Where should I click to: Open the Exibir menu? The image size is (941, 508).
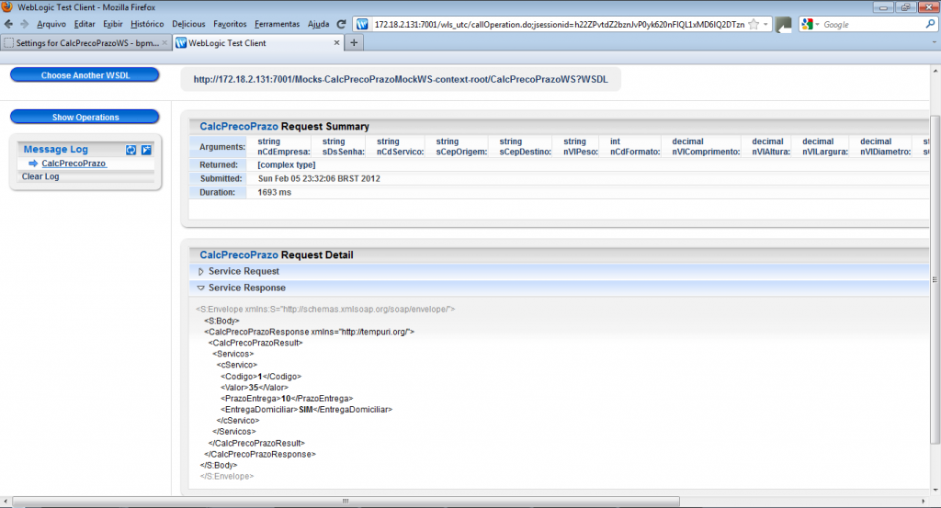[113, 24]
